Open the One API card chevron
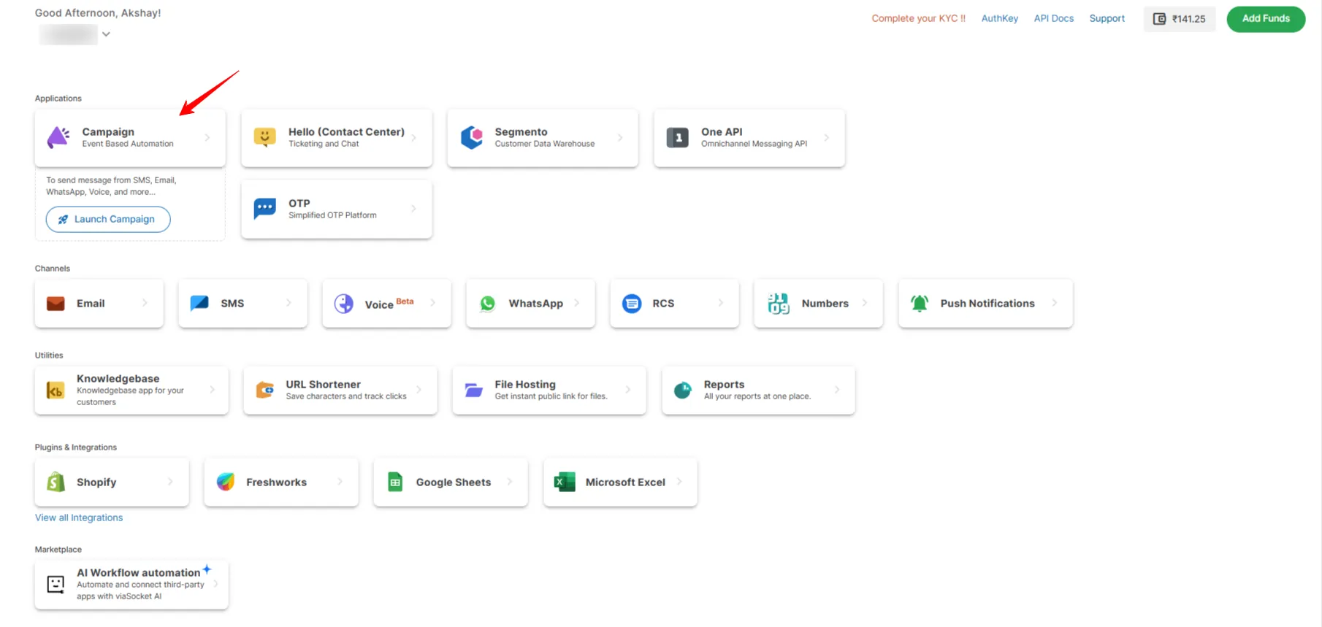 click(827, 137)
